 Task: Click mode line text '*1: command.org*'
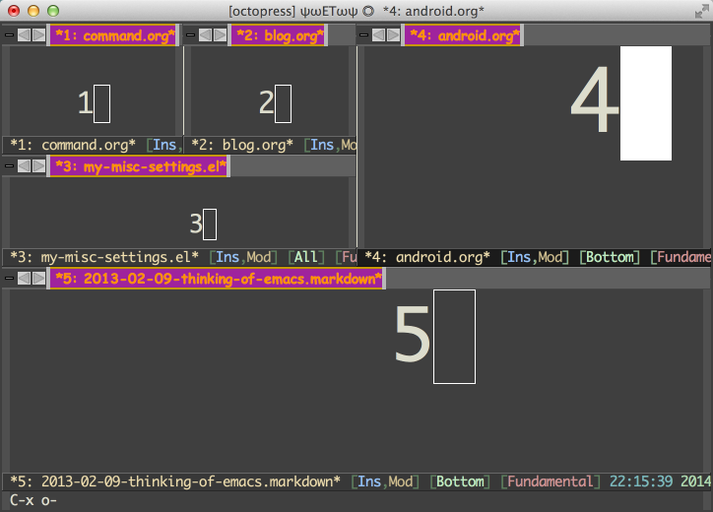[x=73, y=145]
